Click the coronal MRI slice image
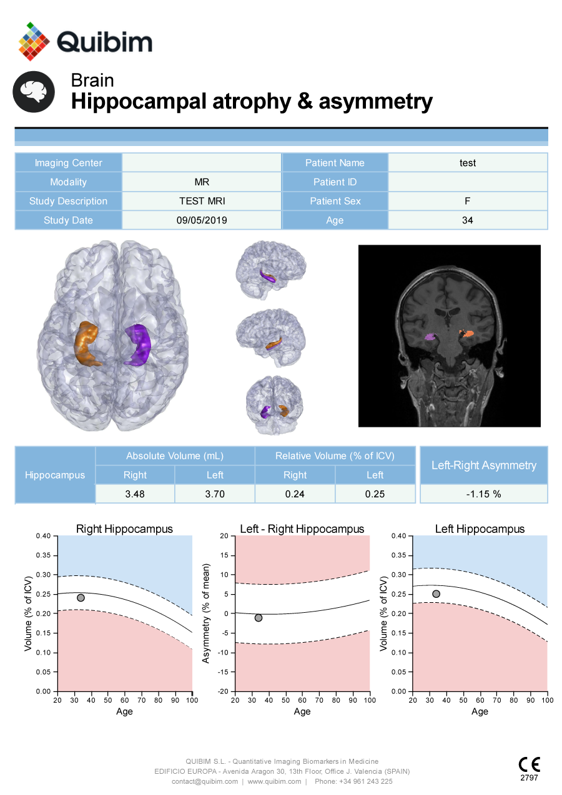 pos(449,336)
